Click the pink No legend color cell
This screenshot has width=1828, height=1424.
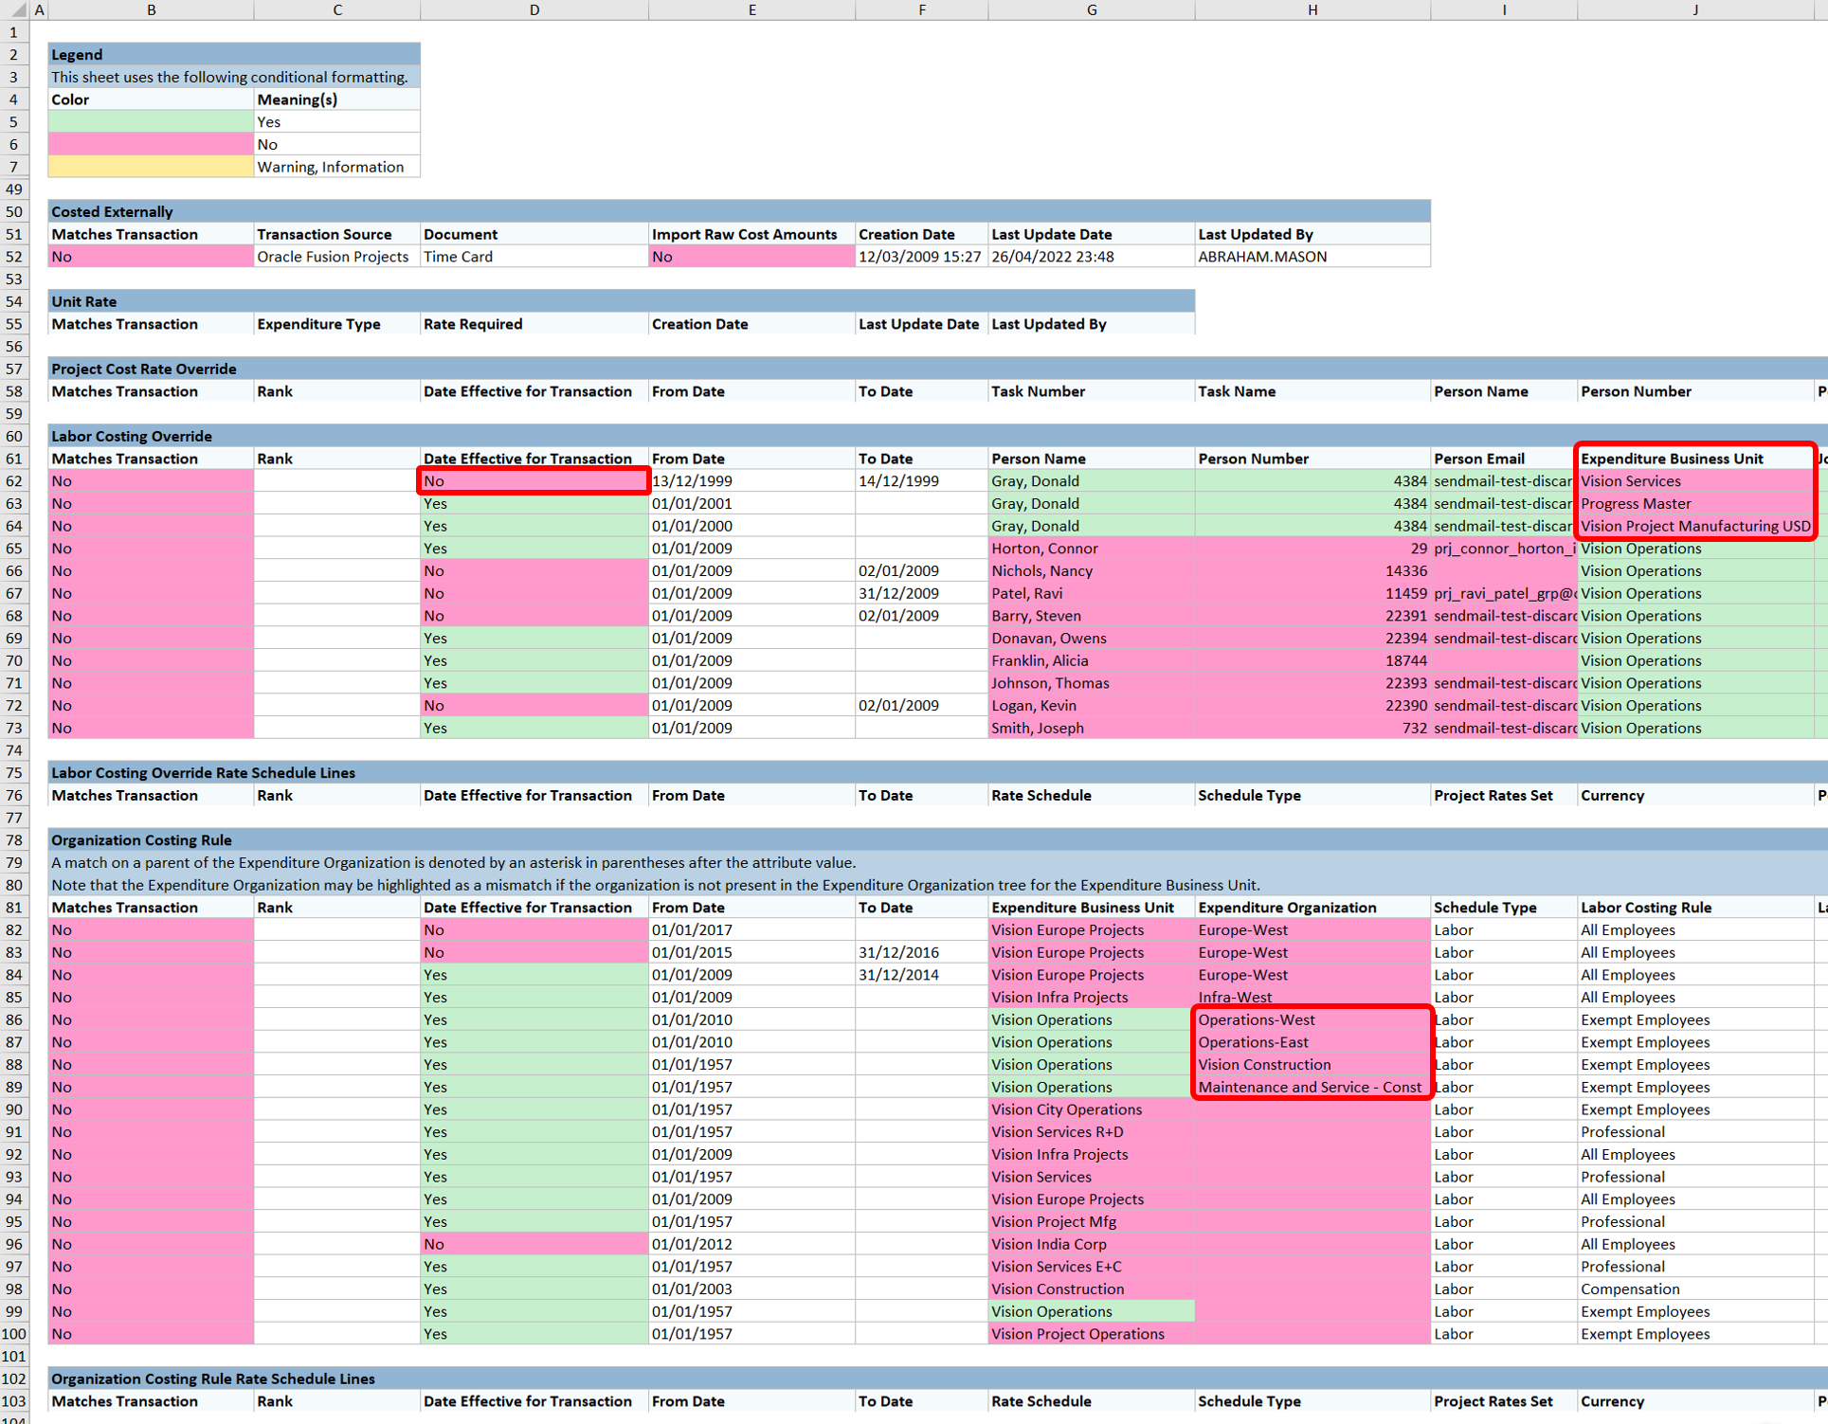tap(151, 145)
